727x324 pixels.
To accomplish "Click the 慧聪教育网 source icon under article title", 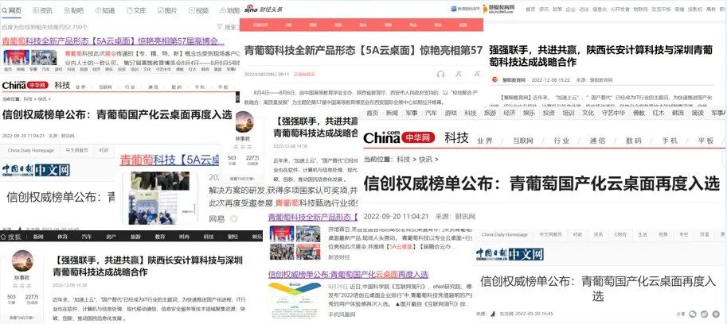I will (x=494, y=80).
